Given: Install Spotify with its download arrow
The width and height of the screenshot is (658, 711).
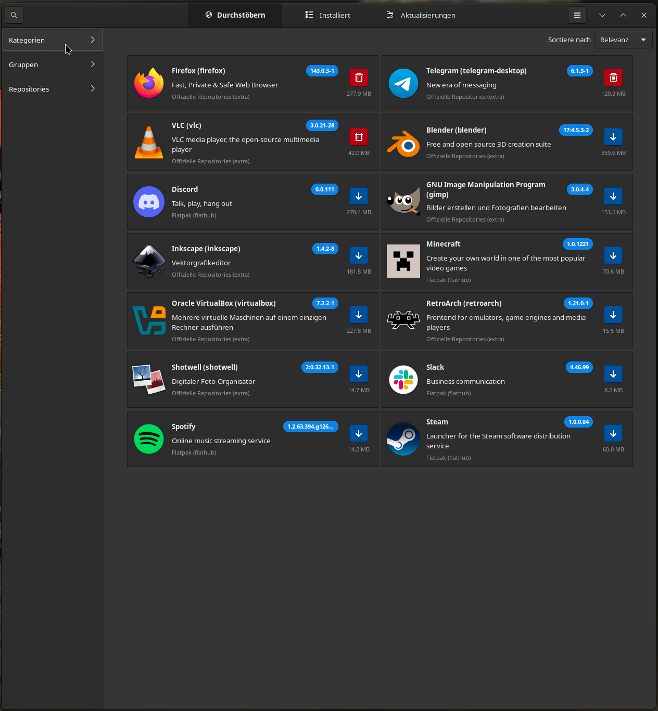Looking at the screenshot, I should point(359,433).
